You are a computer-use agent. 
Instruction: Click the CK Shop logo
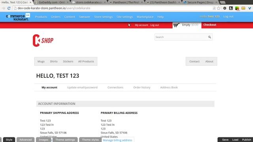(43, 40)
